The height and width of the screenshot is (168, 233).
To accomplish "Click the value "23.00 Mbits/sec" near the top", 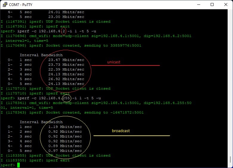I will [66, 17].
